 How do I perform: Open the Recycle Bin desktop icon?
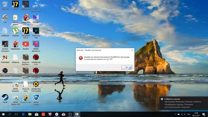point(5,5)
